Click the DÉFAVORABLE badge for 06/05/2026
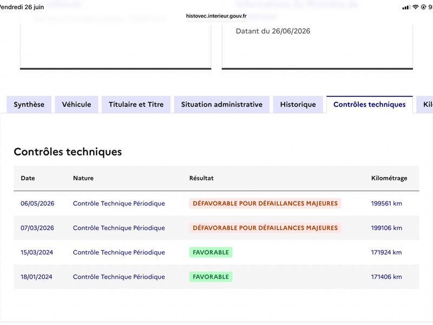 point(265,204)
